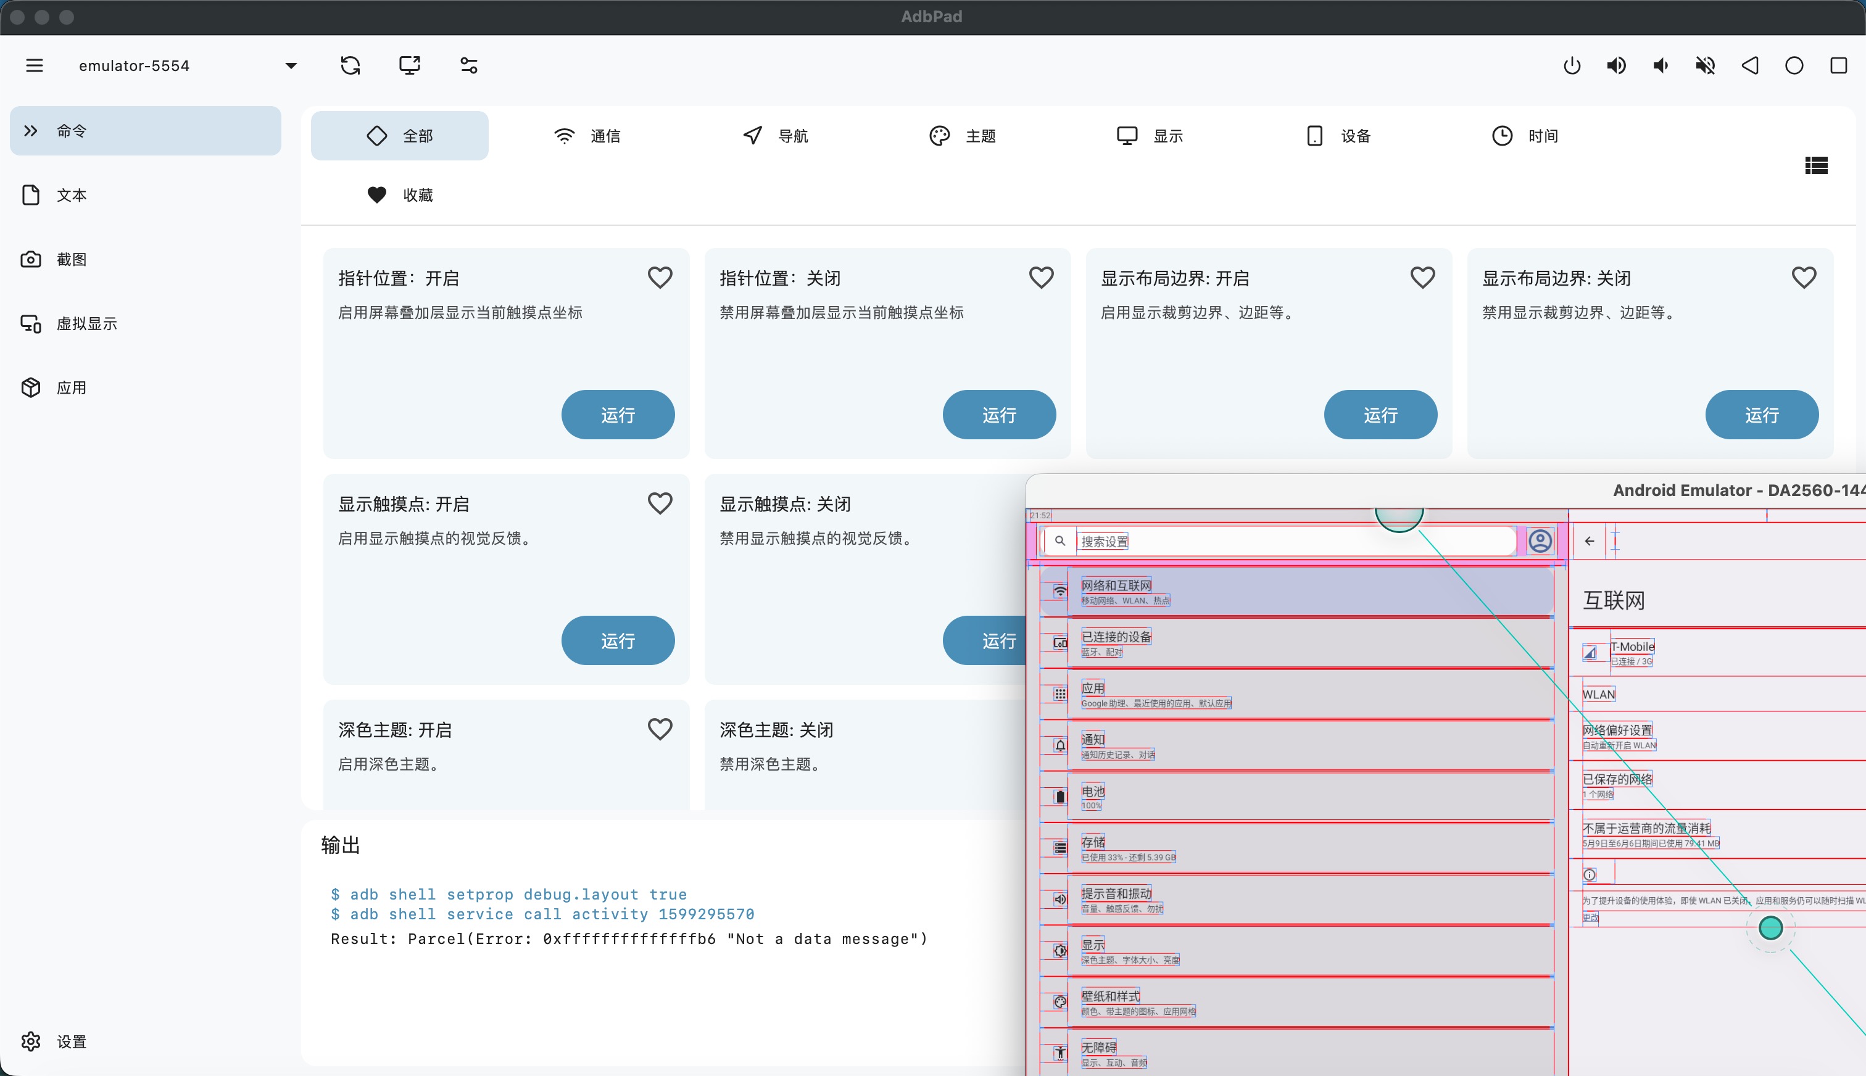Select the 主题 category tab
Viewport: 1866px width, 1076px height.
click(x=962, y=136)
